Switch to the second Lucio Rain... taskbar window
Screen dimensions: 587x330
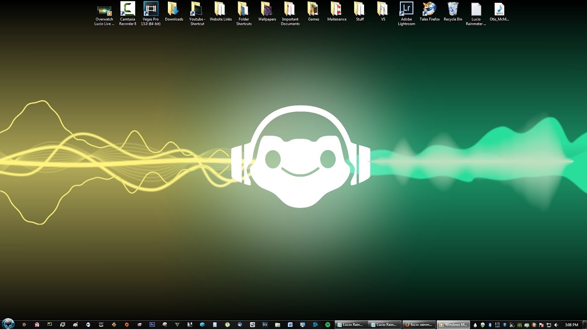tap(386, 324)
